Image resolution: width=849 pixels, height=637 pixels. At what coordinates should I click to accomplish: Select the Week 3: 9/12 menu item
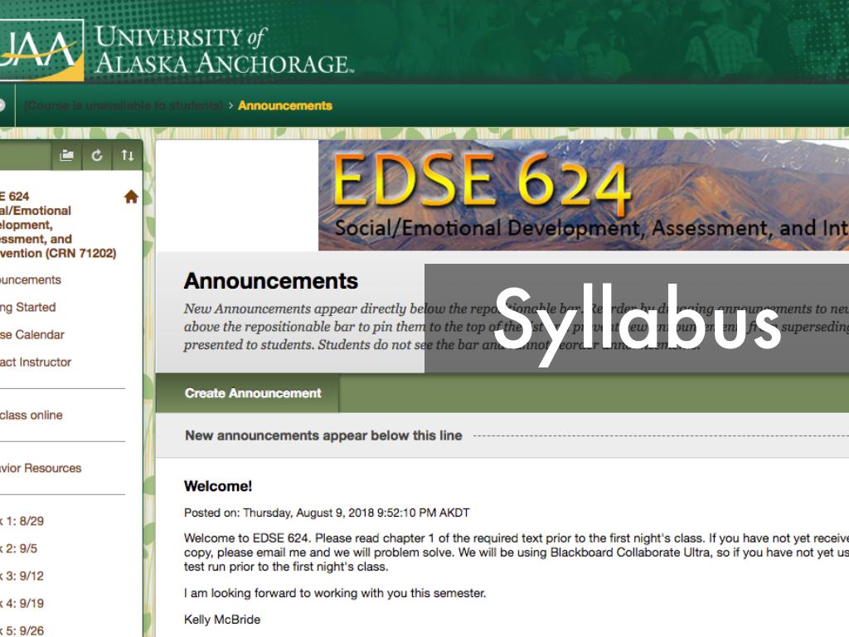coord(22,576)
